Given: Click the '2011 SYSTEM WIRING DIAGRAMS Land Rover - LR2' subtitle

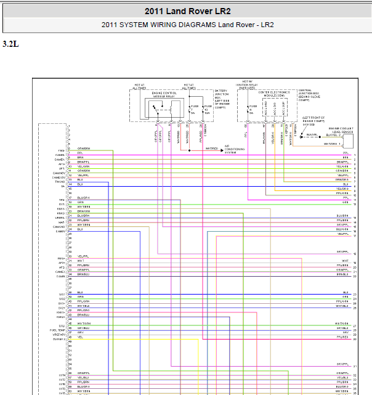Looking at the screenshot, I should coord(187,25).
